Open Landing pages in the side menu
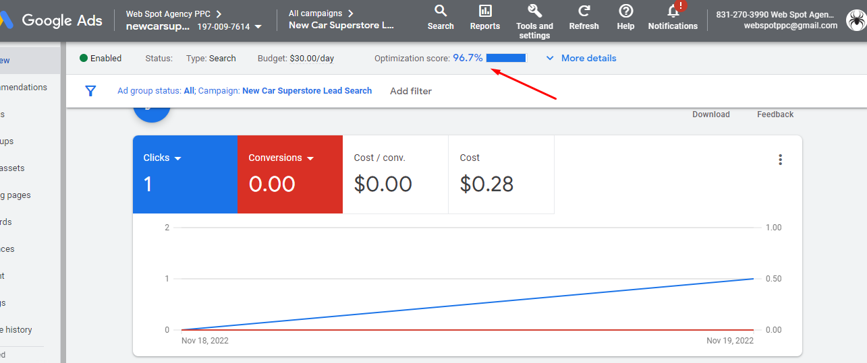The height and width of the screenshot is (363, 867). click(16, 195)
